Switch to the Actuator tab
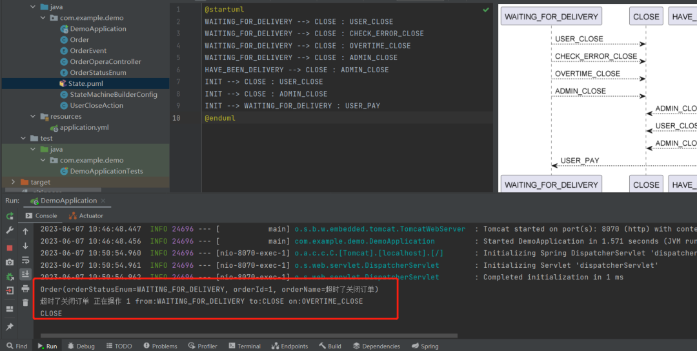The width and height of the screenshot is (697, 351). pyautogui.click(x=86, y=216)
